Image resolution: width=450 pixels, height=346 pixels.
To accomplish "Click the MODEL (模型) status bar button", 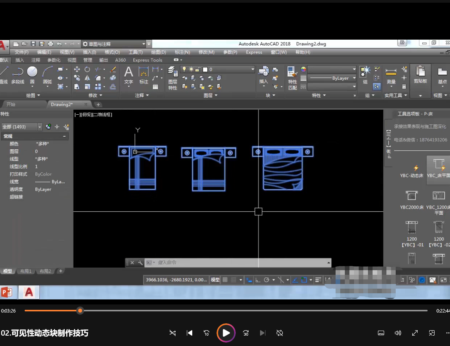I will [215, 280].
